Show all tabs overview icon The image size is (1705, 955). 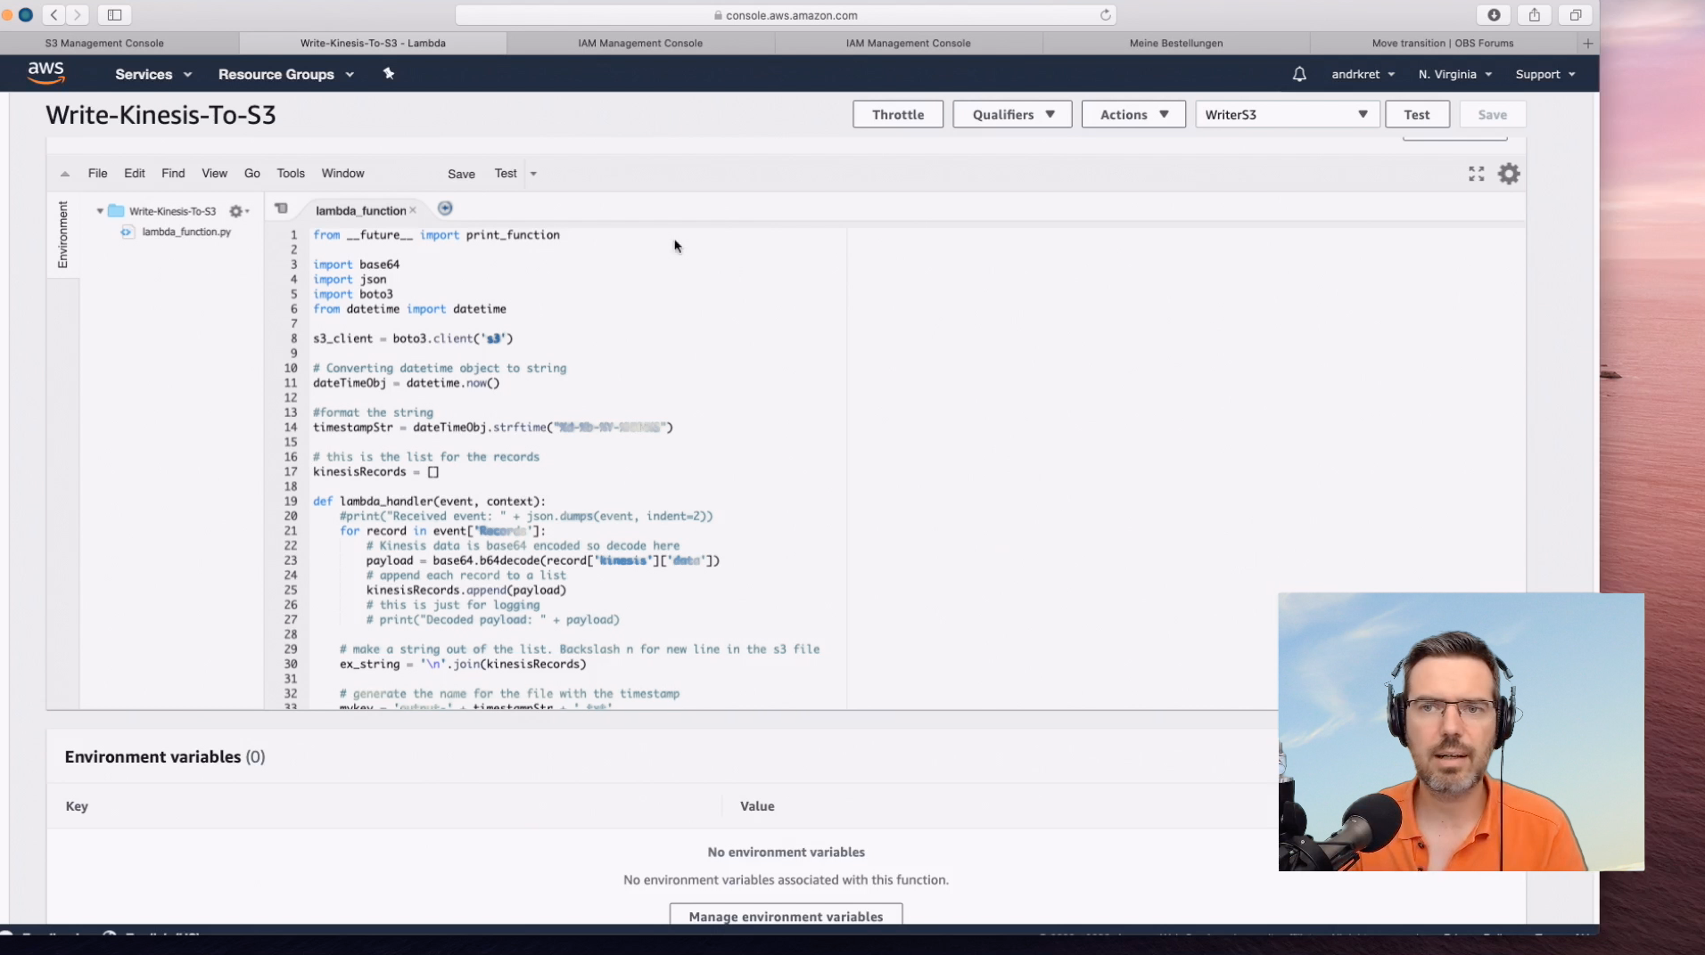(x=1576, y=14)
